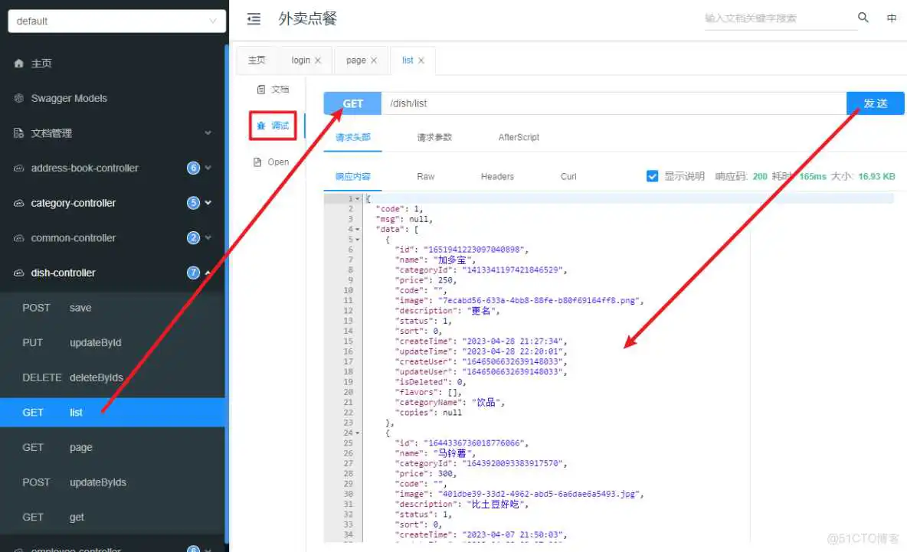
Task: Switch language via the 中 icon
Action: pos(892,17)
